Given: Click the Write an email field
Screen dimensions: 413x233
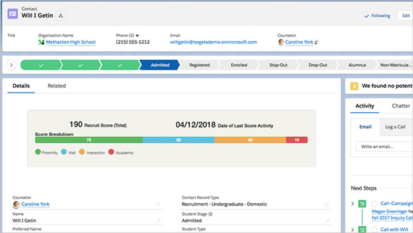Looking at the screenshot, I should 385,147.
